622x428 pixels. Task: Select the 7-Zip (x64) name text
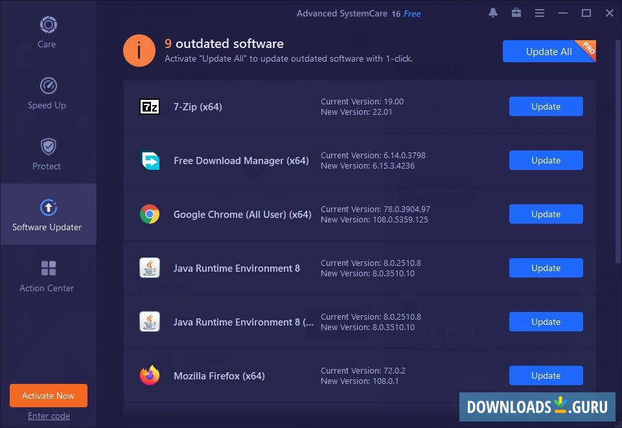click(198, 107)
